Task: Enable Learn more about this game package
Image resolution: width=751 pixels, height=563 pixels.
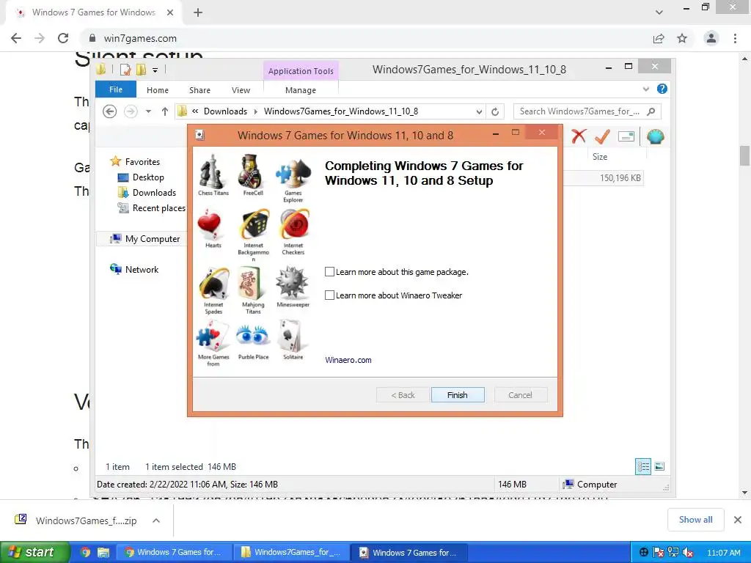Action: [329, 272]
